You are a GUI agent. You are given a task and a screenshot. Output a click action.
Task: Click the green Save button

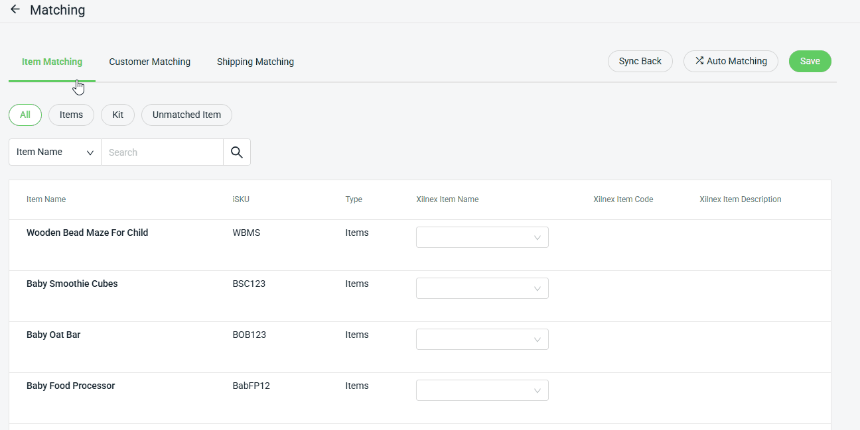tap(810, 61)
